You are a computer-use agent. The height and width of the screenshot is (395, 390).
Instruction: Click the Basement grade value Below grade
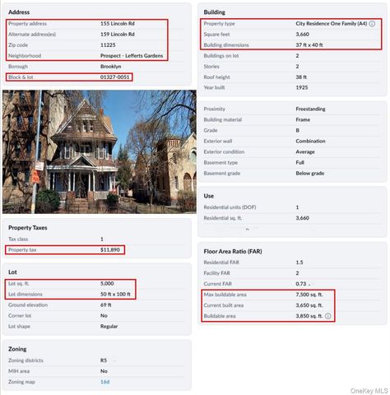tap(310, 173)
